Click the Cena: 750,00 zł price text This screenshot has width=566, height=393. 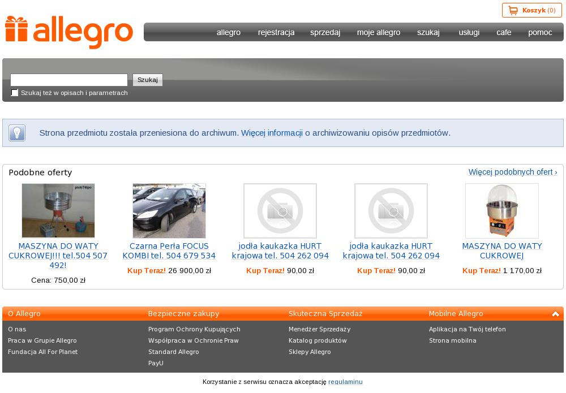(58, 280)
